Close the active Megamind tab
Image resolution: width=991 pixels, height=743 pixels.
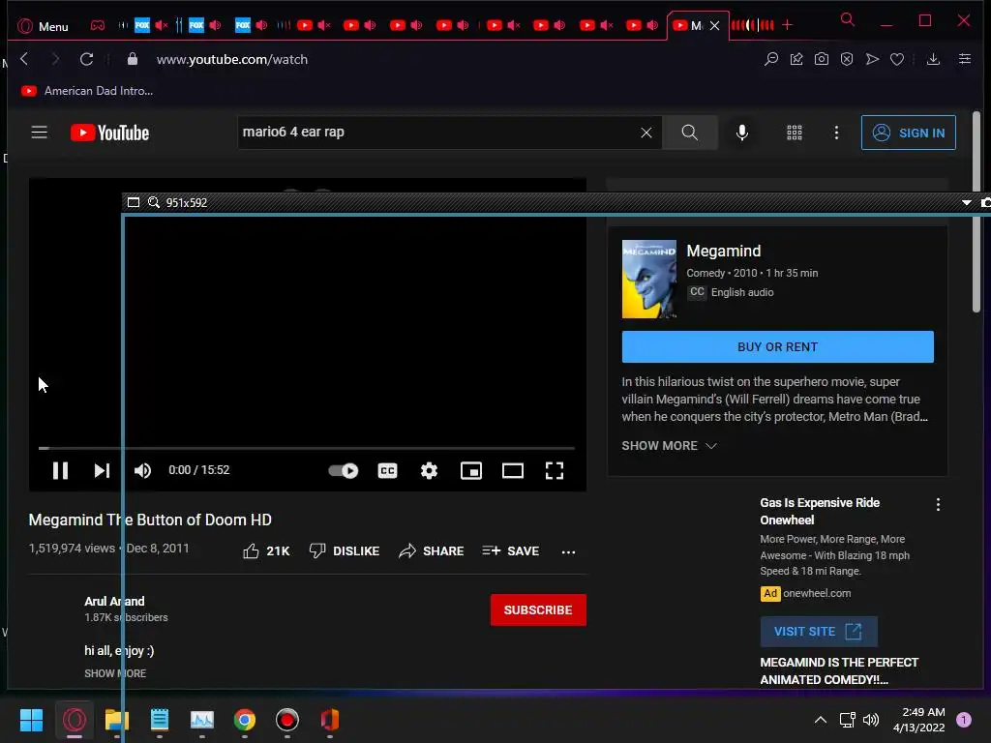714,26
